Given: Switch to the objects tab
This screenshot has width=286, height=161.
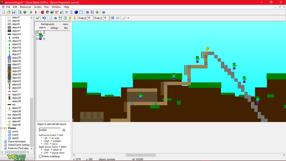Looking at the screenshot, I should tap(43, 28).
